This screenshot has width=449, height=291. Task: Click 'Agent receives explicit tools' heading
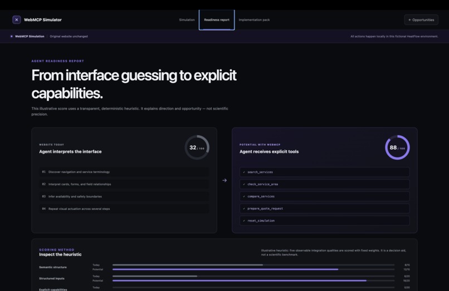pyautogui.click(x=269, y=152)
